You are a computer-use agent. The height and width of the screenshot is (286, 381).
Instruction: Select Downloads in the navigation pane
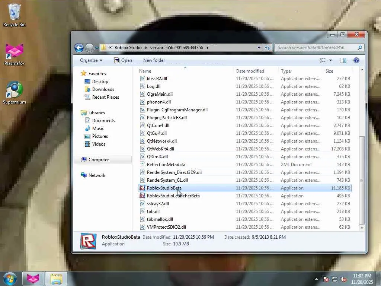[x=103, y=89]
